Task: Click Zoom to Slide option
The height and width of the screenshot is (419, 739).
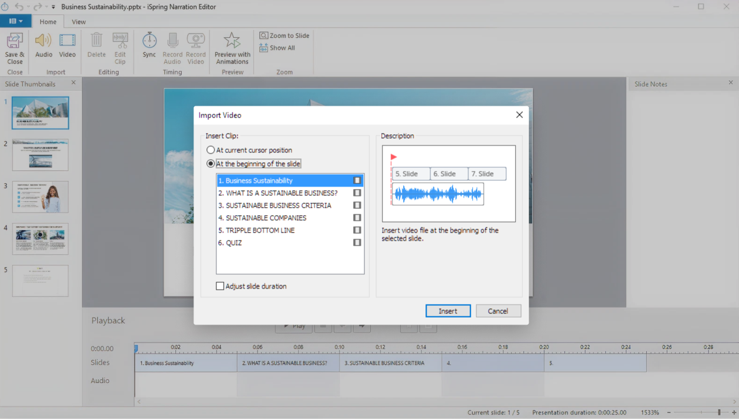Action: click(284, 35)
